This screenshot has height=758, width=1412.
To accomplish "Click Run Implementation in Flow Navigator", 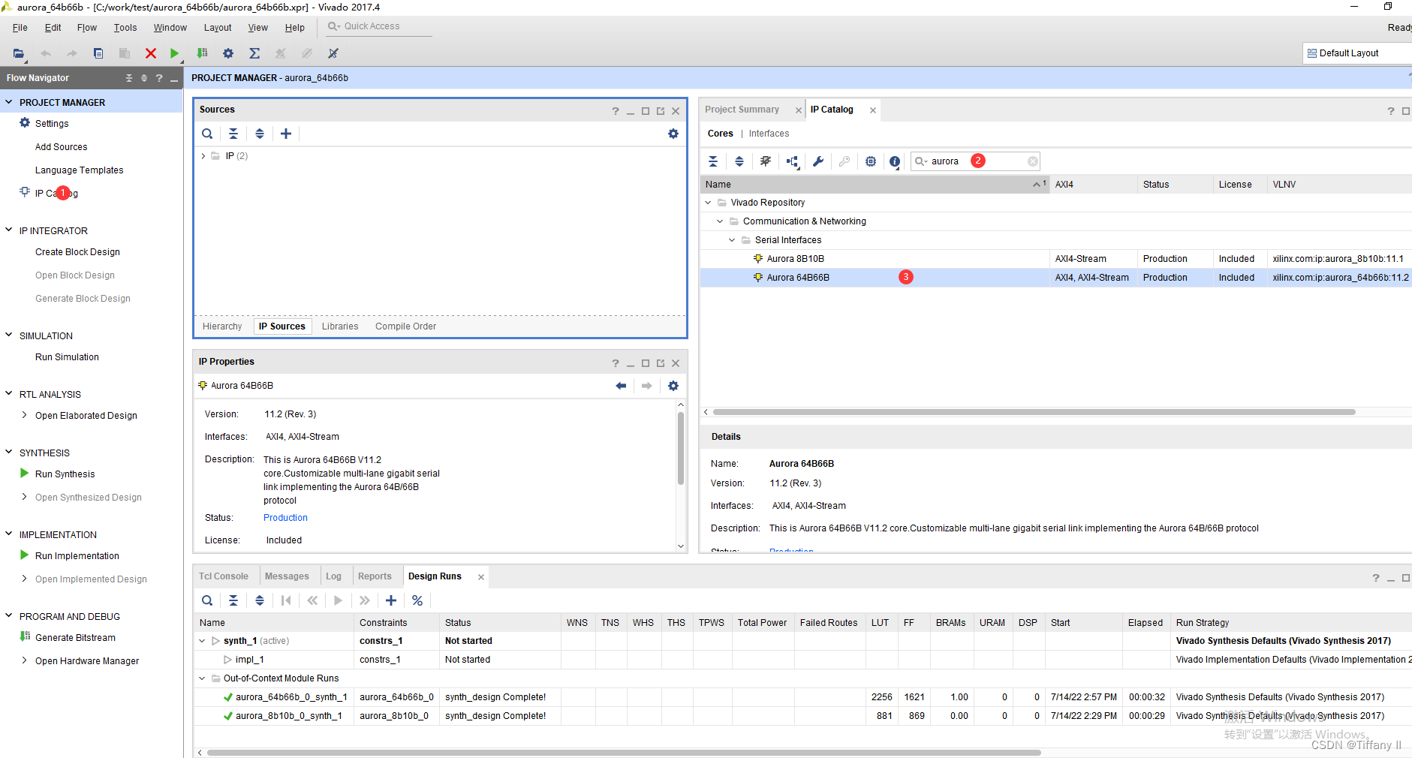I will pos(77,556).
